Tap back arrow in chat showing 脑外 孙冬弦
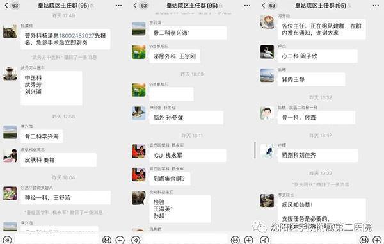 click(x=135, y=5)
